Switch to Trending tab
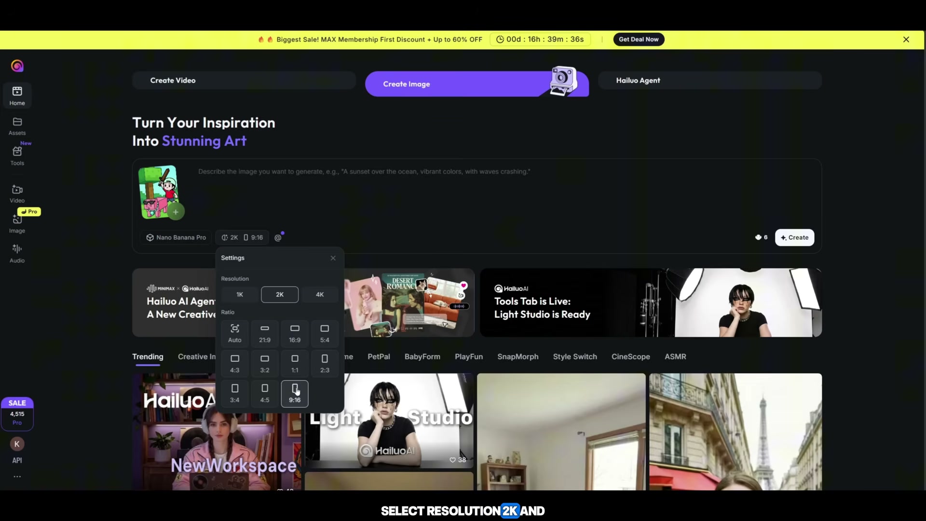Viewport: 926px width, 521px height. [x=148, y=357]
